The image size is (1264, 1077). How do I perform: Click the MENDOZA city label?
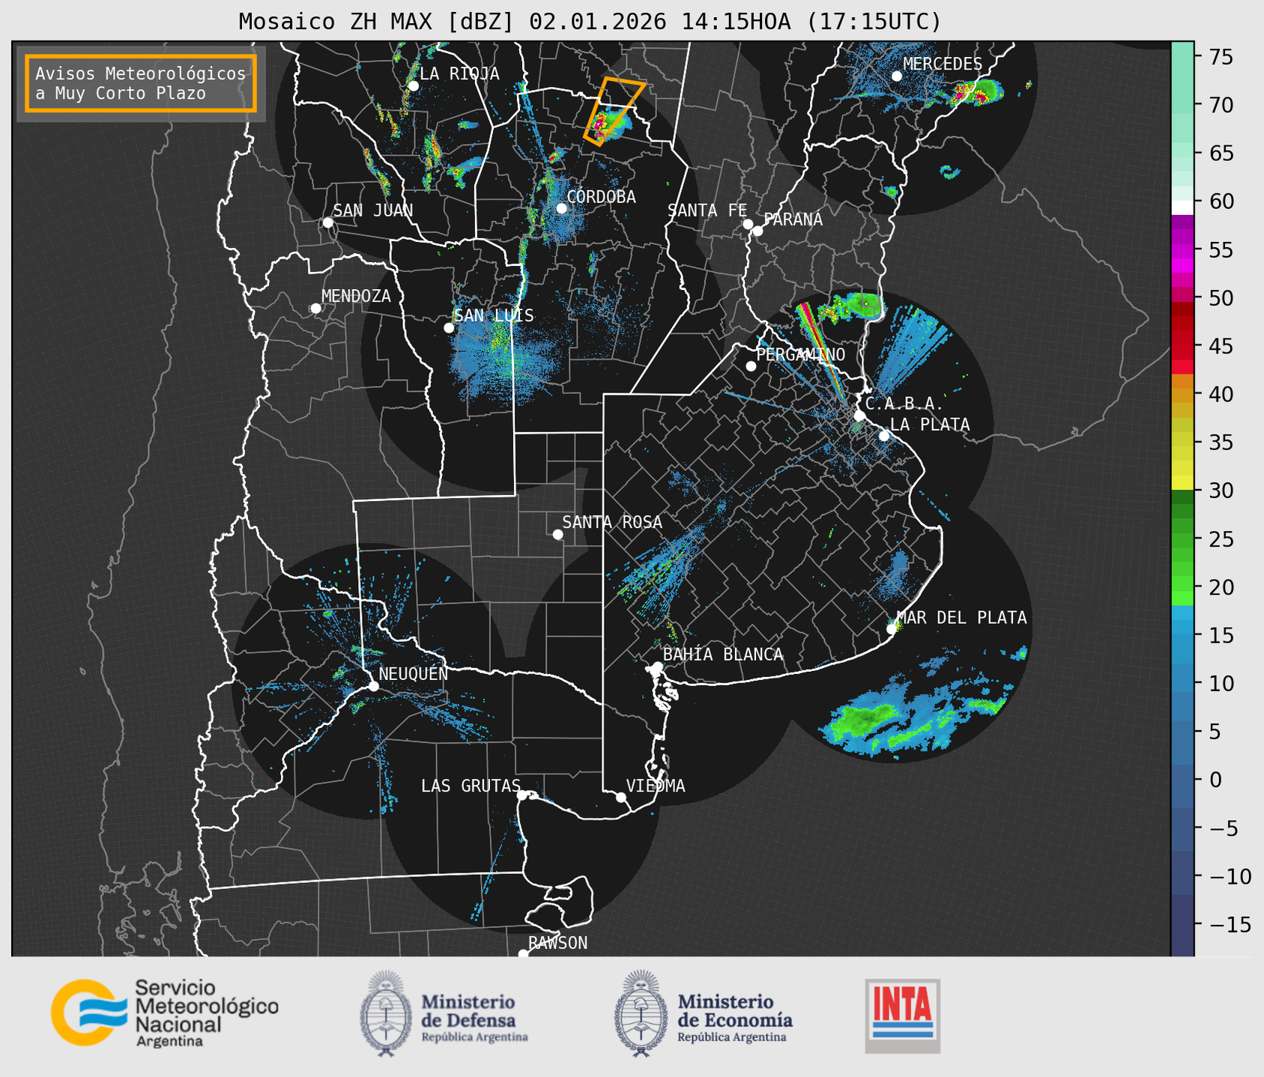coord(356,297)
